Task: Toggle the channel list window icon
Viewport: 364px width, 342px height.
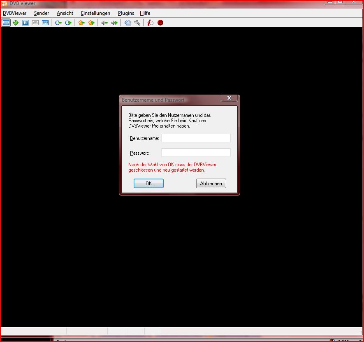Action: pos(6,23)
